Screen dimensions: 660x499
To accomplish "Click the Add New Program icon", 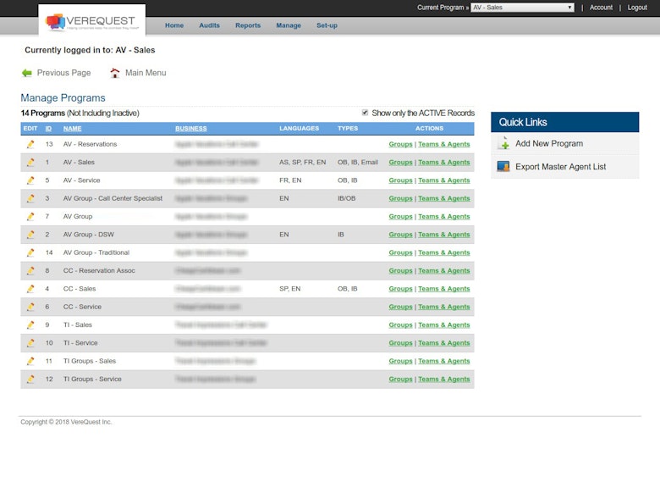I will (x=503, y=144).
